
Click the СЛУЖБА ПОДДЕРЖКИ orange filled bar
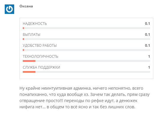(29, 72)
